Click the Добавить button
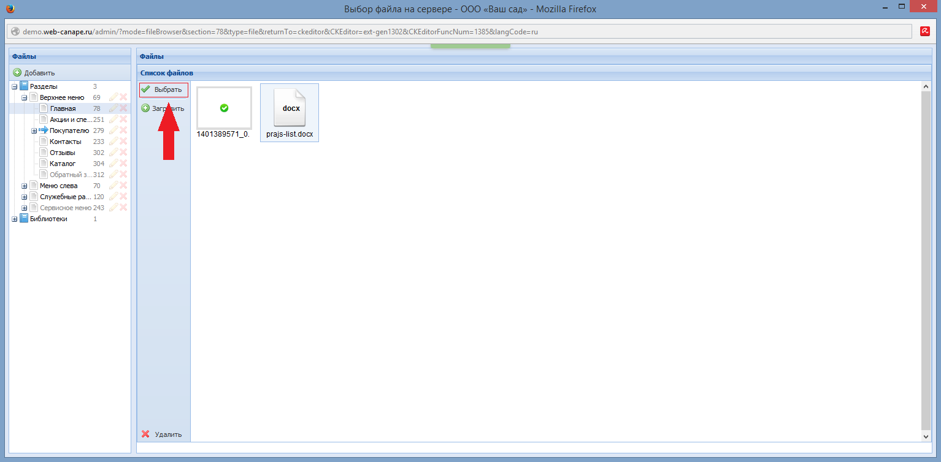Viewport: 941px width, 462px height. [x=34, y=73]
